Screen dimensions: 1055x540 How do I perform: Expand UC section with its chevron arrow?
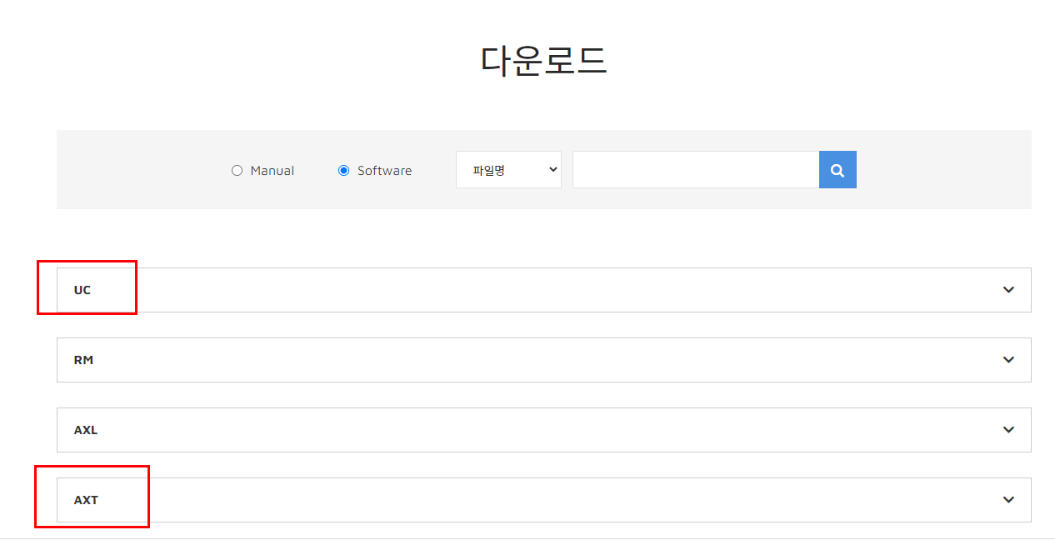pos(1008,290)
